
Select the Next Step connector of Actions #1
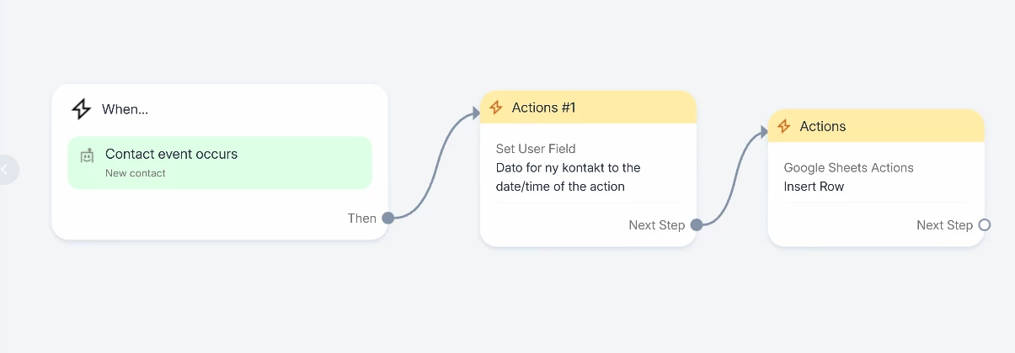tap(696, 225)
